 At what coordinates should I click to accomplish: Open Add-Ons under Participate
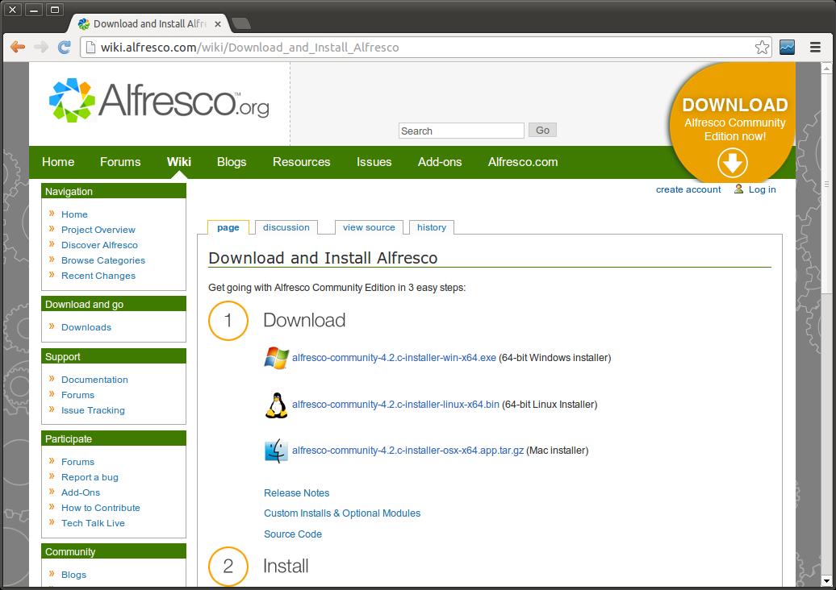tap(81, 493)
